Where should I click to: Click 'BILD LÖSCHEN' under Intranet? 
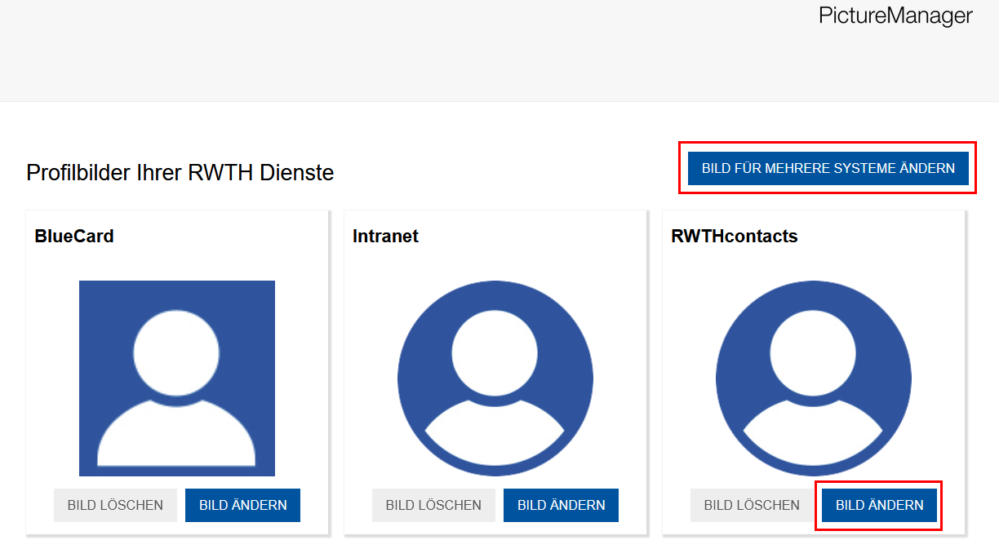point(433,505)
